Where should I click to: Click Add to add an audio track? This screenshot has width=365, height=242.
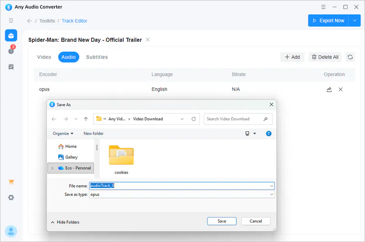coord(292,57)
